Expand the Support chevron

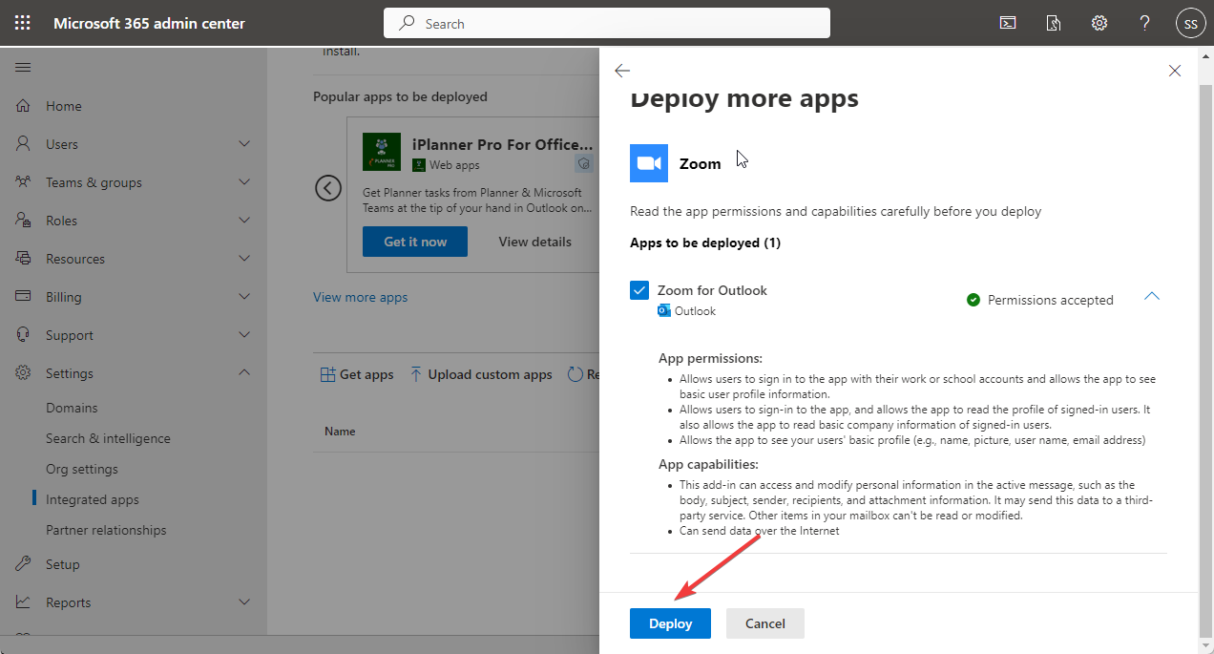tap(244, 335)
